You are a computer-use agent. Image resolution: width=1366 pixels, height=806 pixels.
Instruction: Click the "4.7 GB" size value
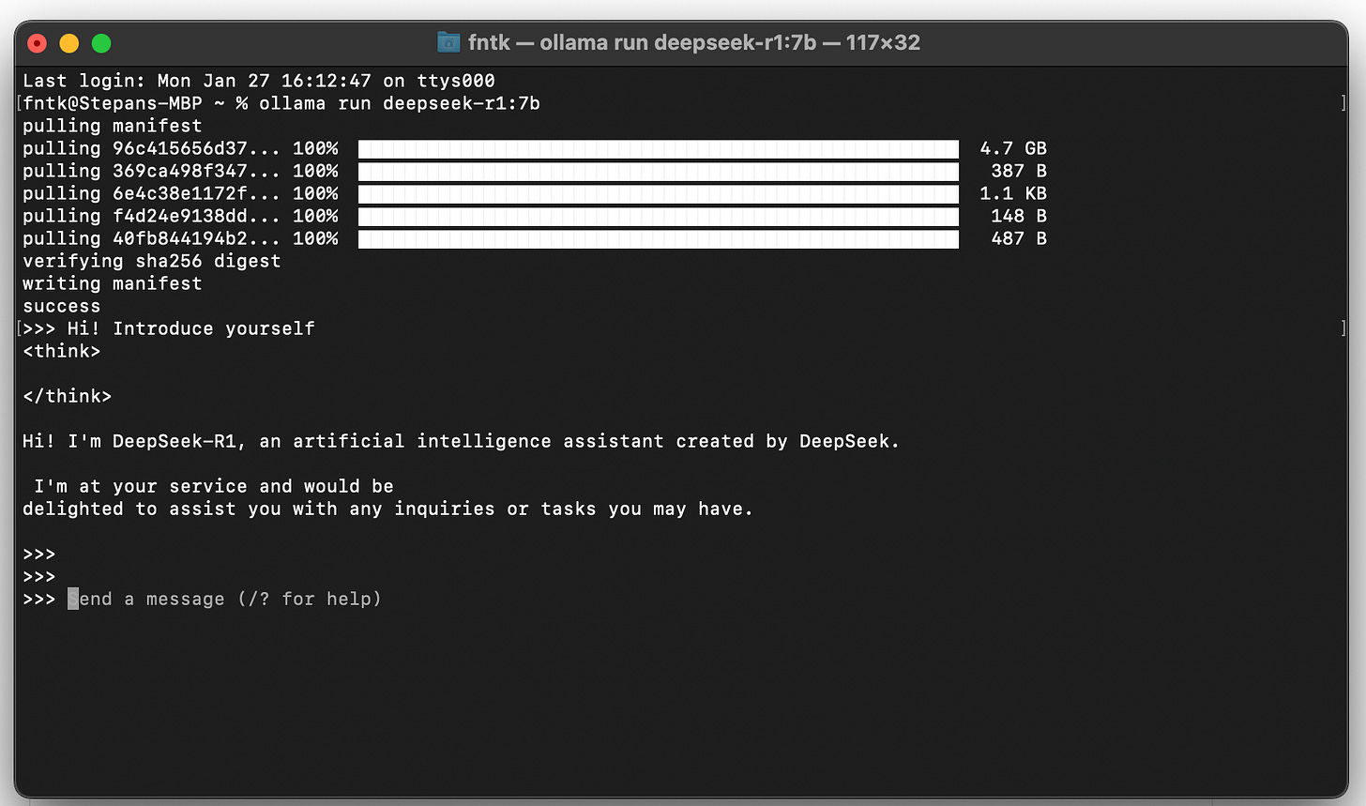(x=1013, y=148)
